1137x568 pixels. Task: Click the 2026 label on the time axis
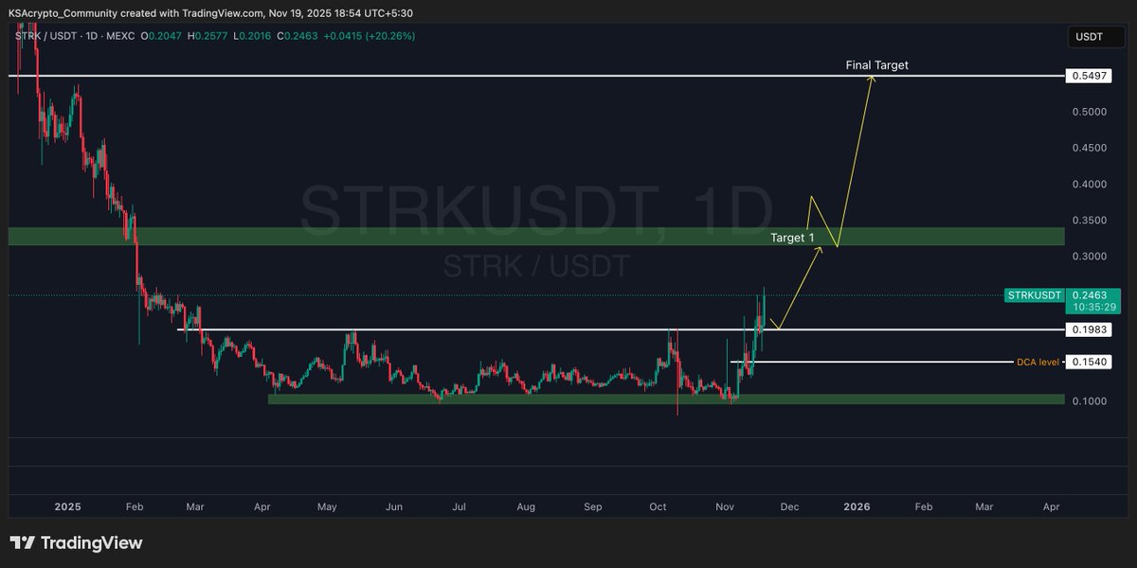(x=857, y=506)
